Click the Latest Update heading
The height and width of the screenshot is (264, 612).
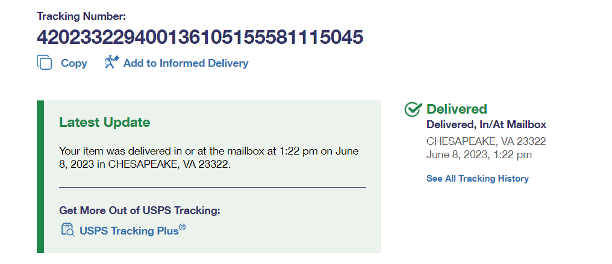tap(104, 123)
